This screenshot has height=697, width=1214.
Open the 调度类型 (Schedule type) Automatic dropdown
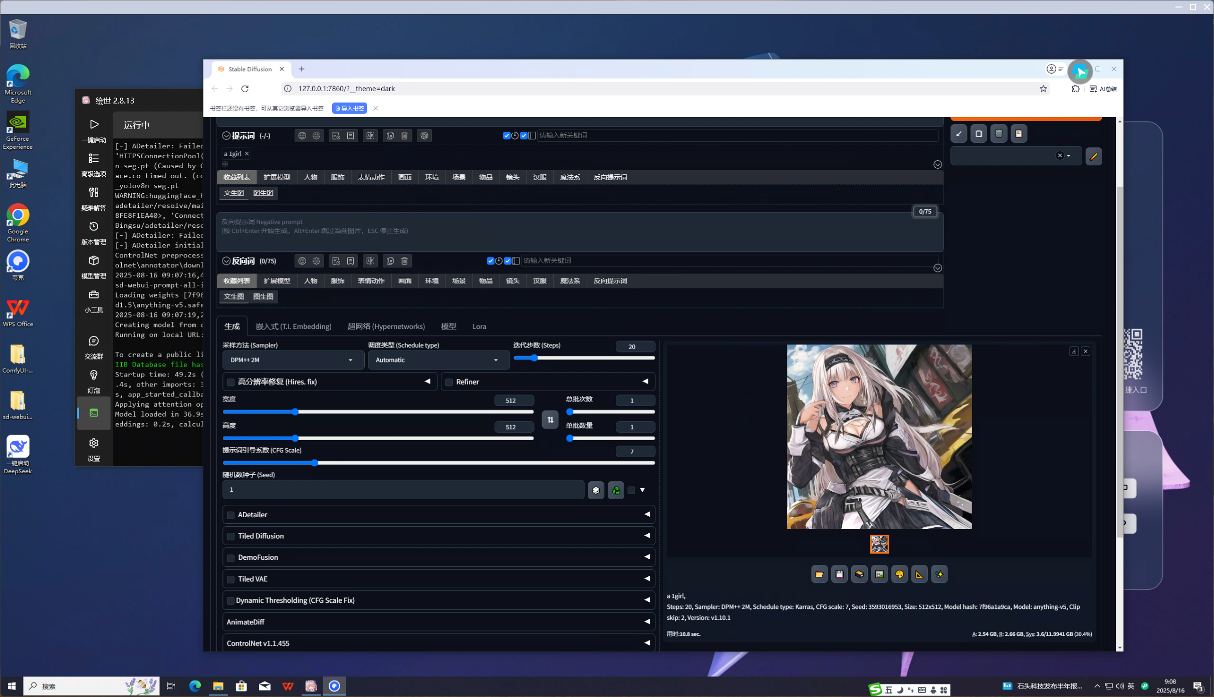coord(438,360)
